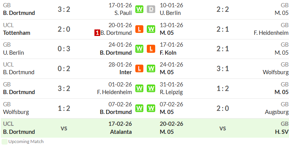Click the 20-02-26 upcoming M. 05 match row
Screen dimensions: 289x148
224,128
